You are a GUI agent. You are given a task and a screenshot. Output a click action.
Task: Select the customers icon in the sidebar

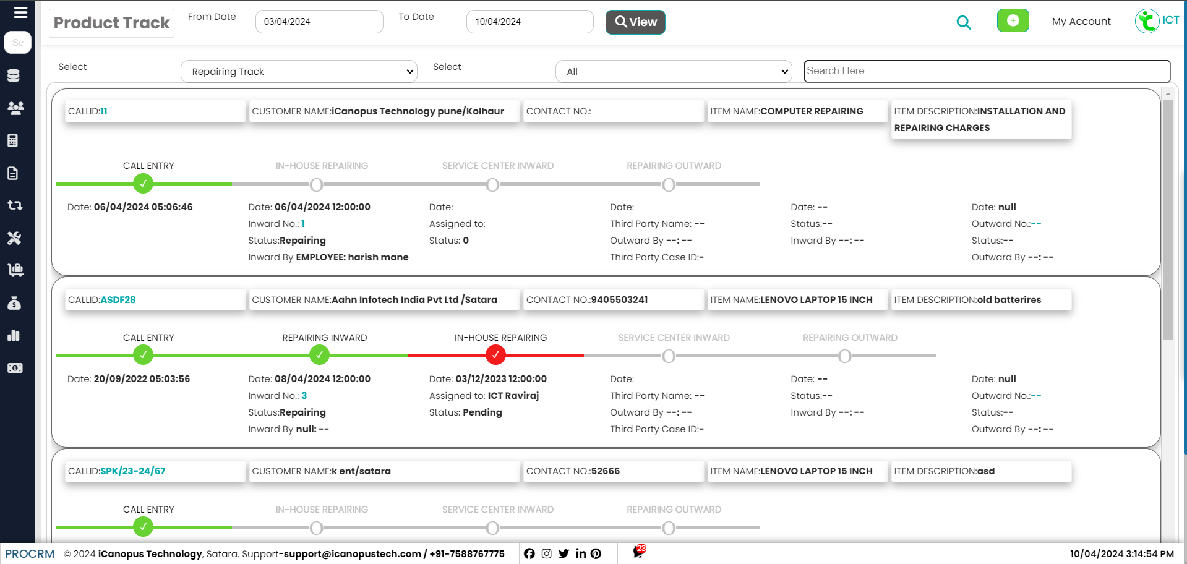(15, 108)
